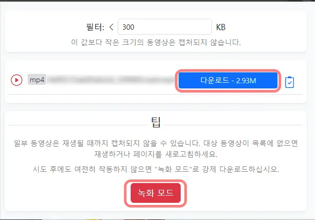Image resolution: width=315 pixels, height=220 pixels.
Task: Click the blurred video file name
Action: pos(111,80)
